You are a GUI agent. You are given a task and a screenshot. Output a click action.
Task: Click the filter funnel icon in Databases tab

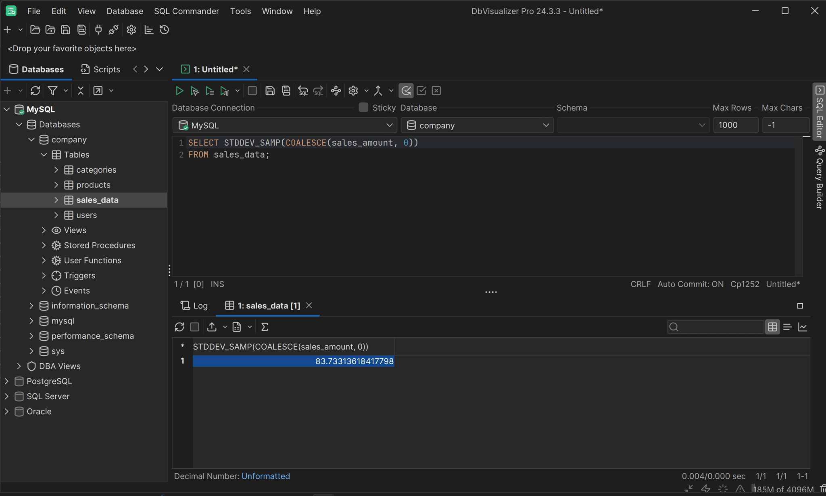pyautogui.click(x=52, y=91)
